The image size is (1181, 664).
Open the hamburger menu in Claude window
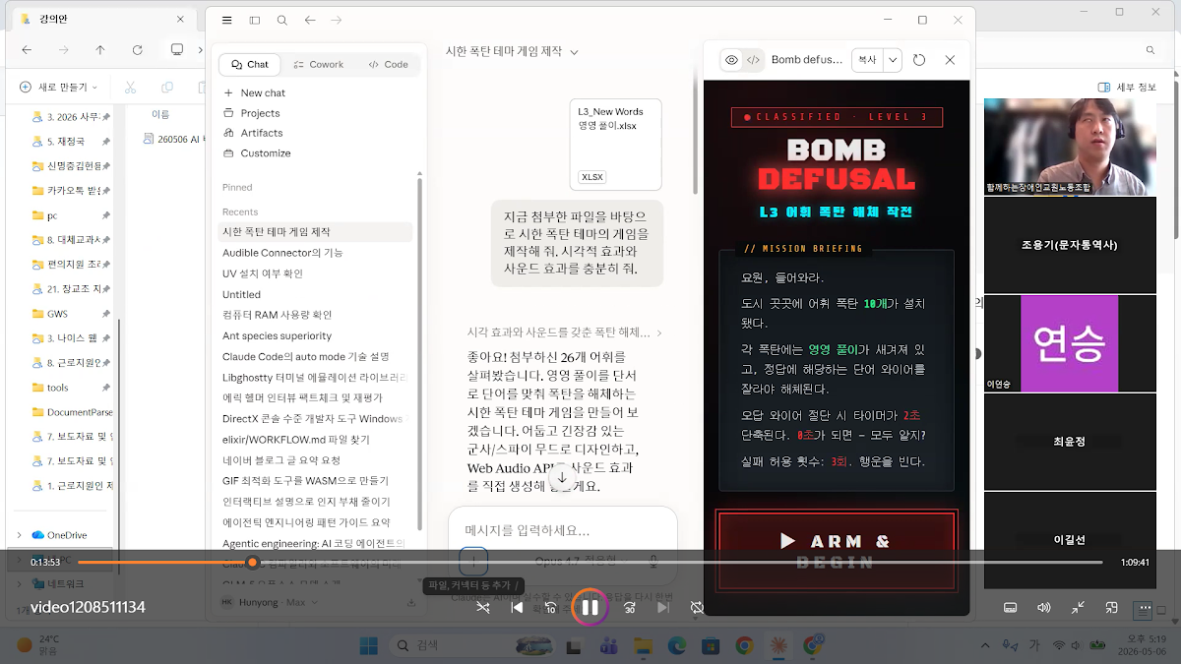pos(227,20)
